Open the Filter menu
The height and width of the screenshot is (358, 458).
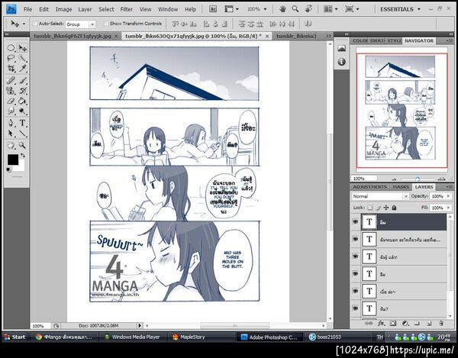point(127,9)
